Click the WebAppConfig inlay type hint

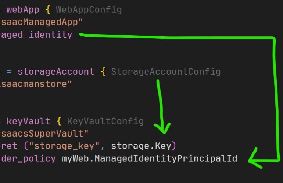89,10
